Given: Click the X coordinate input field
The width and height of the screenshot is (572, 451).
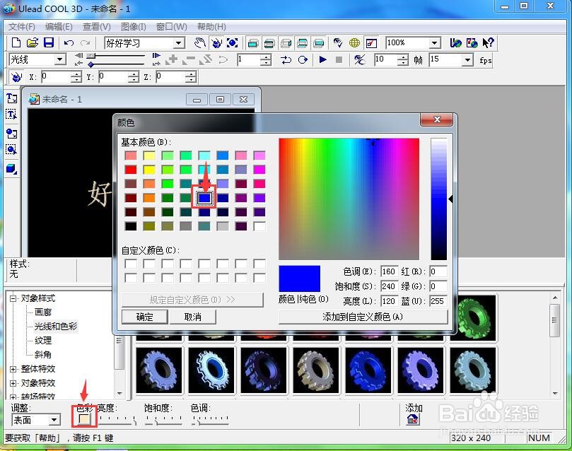Looking at the screenshot, I should tap(56, 77).
